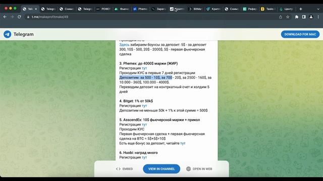
Task: Click line 'Переводим депозит на контрактный счет и холдим 5'
Action: pyautogui.click(x=164, y=87)
